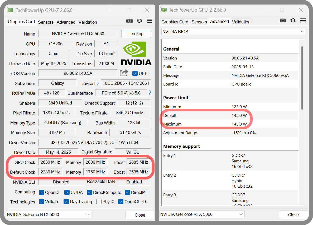Click the screenshot camera icon in right GPU-Z window
Screen dimensions: 313x225
pyautogui.click(x=283, y=20)
